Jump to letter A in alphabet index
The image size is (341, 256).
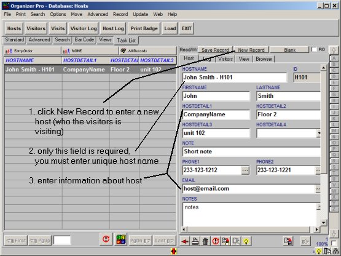pos(334,58)
